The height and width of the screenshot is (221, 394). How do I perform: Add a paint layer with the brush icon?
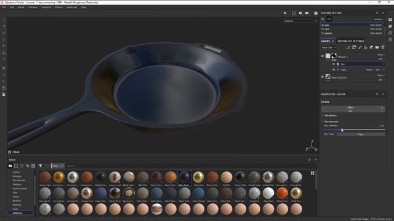pos(360,47)
